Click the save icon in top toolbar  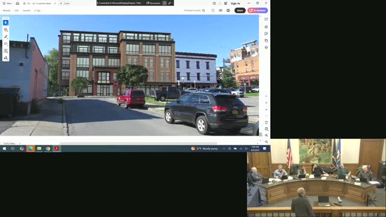[213, 10]
